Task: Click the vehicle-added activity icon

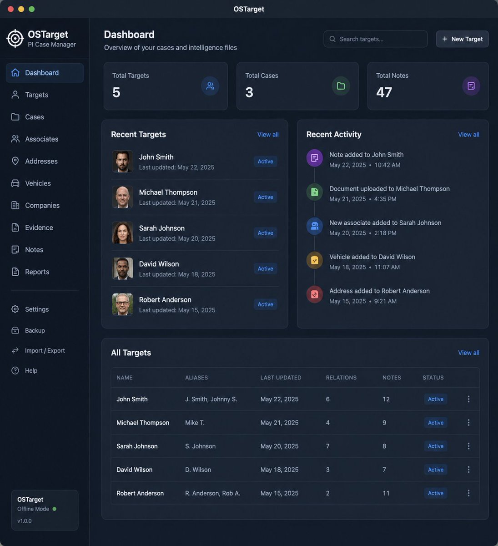Action: pos(314,260)
